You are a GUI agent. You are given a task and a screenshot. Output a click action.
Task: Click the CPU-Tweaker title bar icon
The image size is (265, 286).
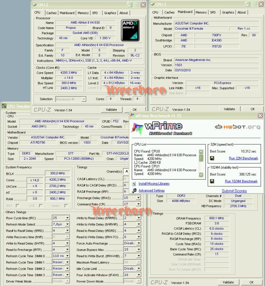(4, 106)
